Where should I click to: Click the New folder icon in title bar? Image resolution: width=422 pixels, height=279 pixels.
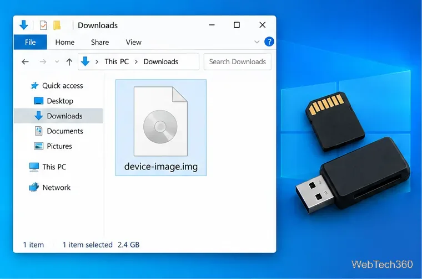click(57, 25)
